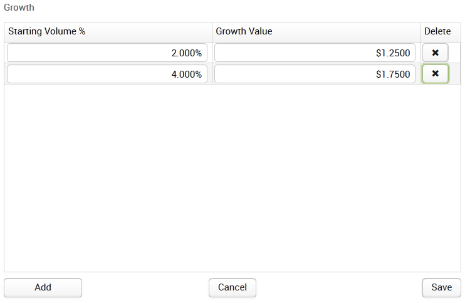Screen dimensions: 465x303
Task: Select the $1.2500 Growth Value field
Action: (315, 53)
